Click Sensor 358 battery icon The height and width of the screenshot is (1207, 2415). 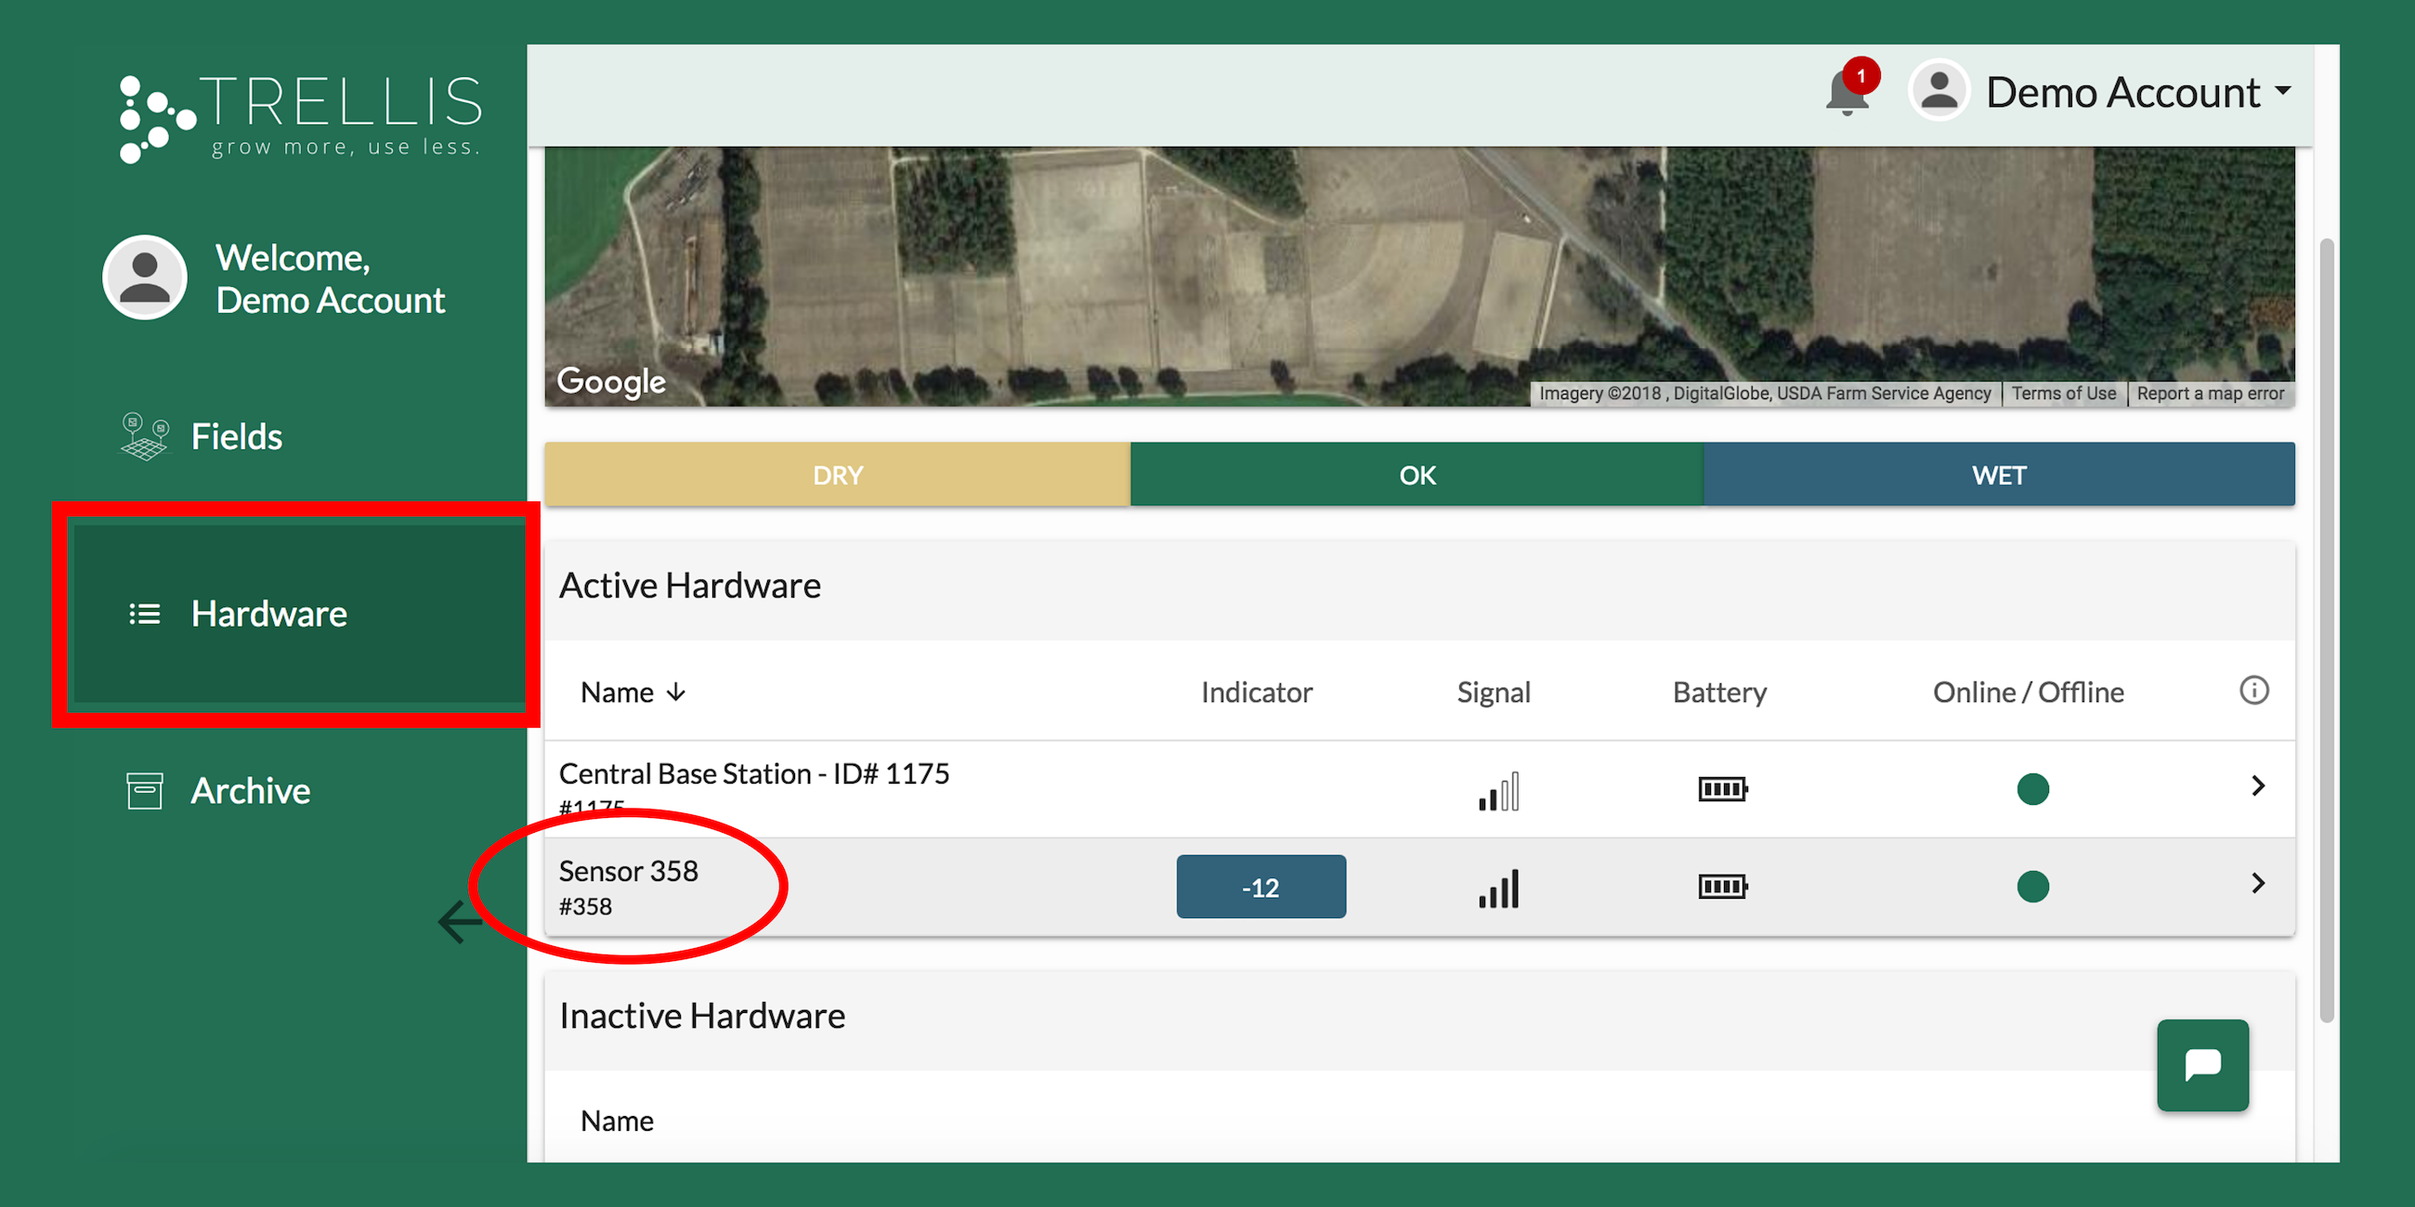click(1722, 887)
